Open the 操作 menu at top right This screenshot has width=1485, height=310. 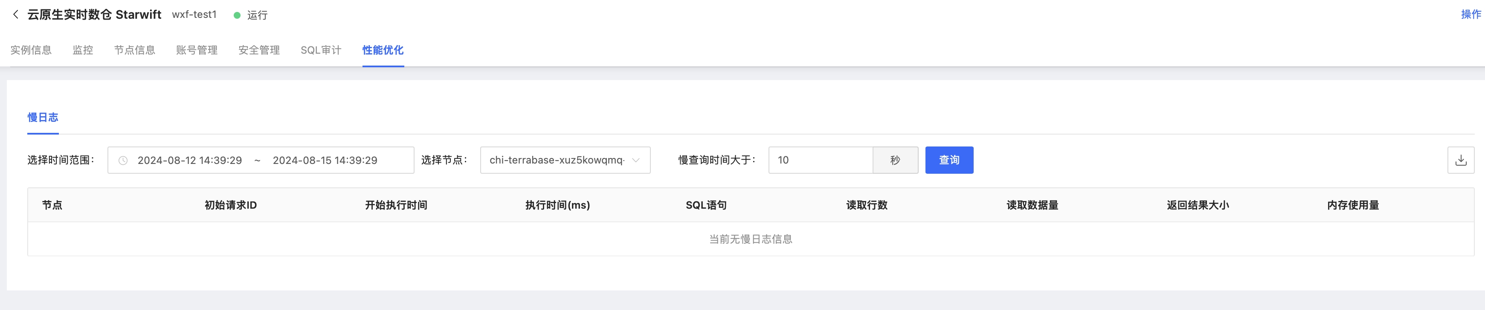tap(1470, 14)
